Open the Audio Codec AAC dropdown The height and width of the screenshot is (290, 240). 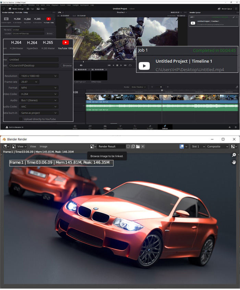[39, 106]
